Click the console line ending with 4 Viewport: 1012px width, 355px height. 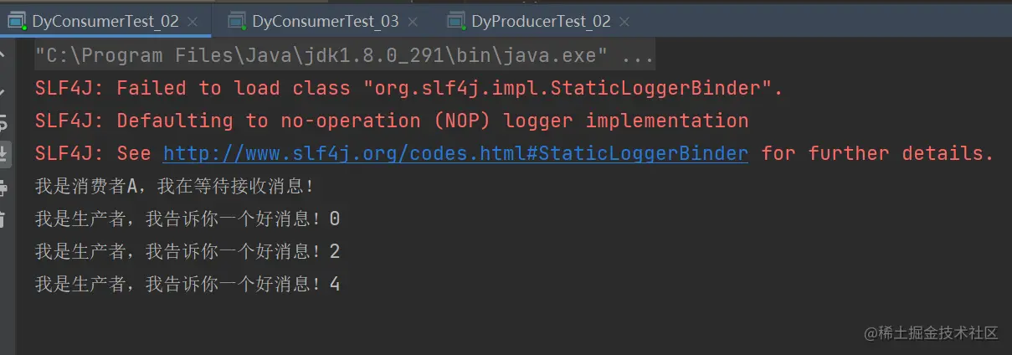[187, 285]
